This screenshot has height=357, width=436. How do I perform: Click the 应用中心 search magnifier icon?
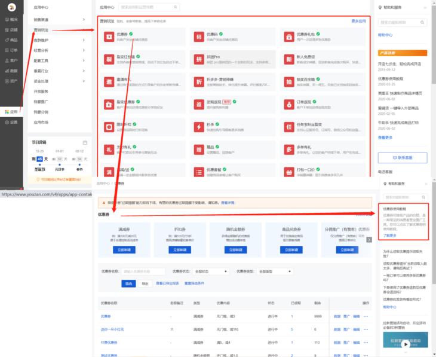[x=176, y=7]
